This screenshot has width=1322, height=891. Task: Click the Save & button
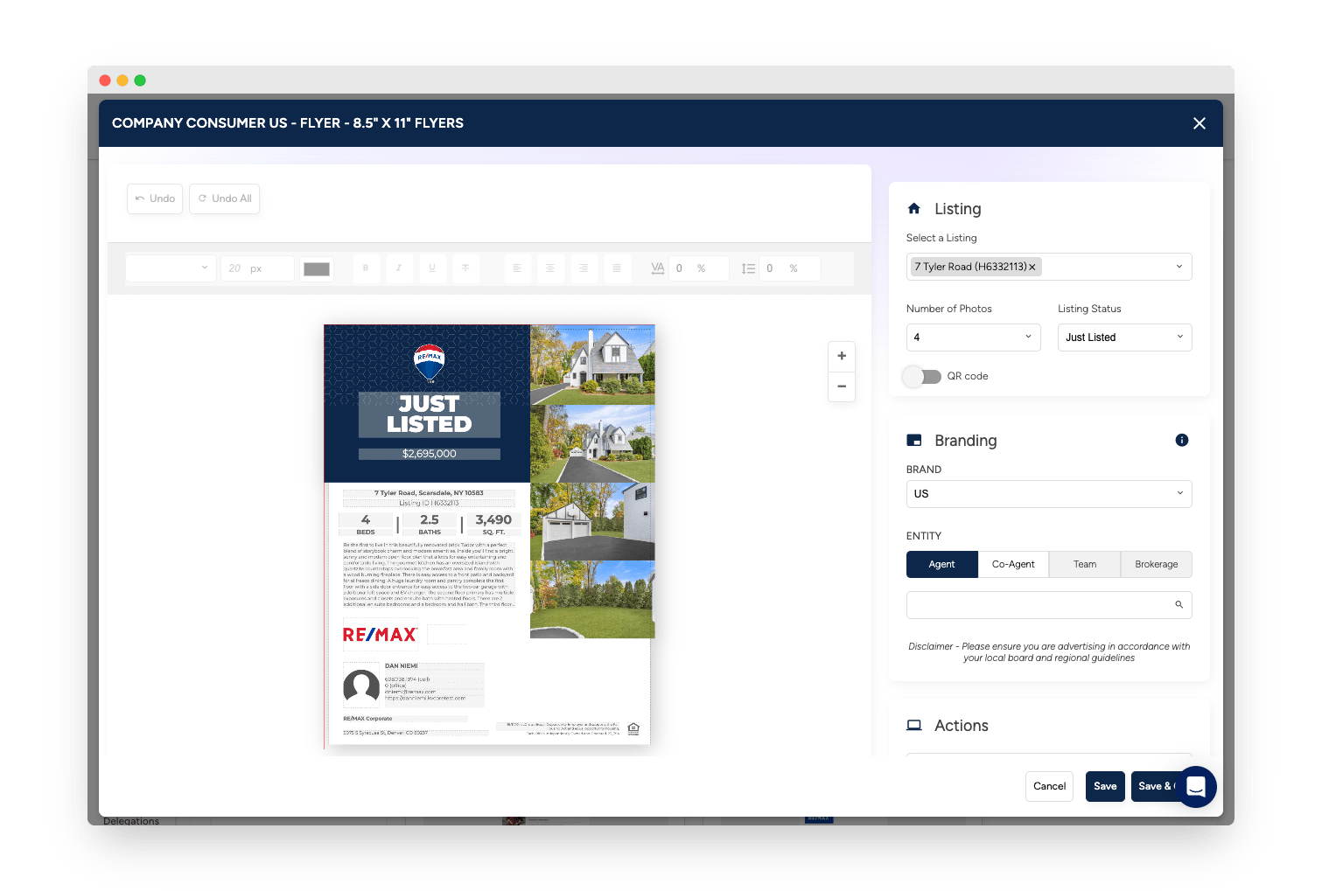tap(1155, 787)
